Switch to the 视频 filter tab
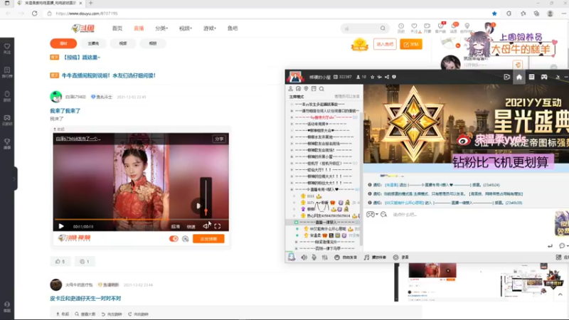 123,43
